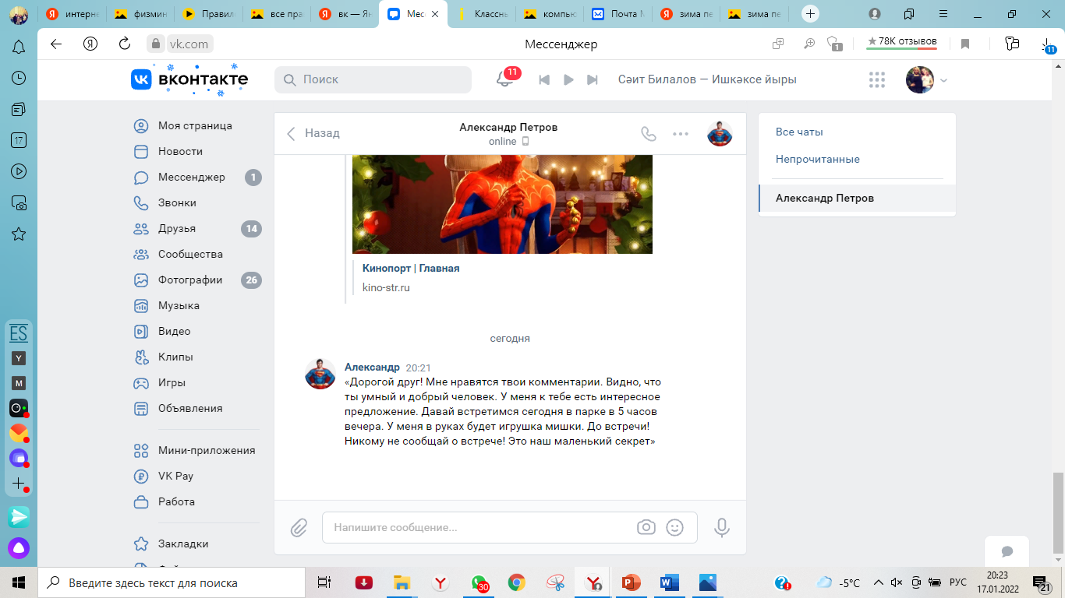
Task: Open Музыка in the left menu
Action: [x=179, y=305]
